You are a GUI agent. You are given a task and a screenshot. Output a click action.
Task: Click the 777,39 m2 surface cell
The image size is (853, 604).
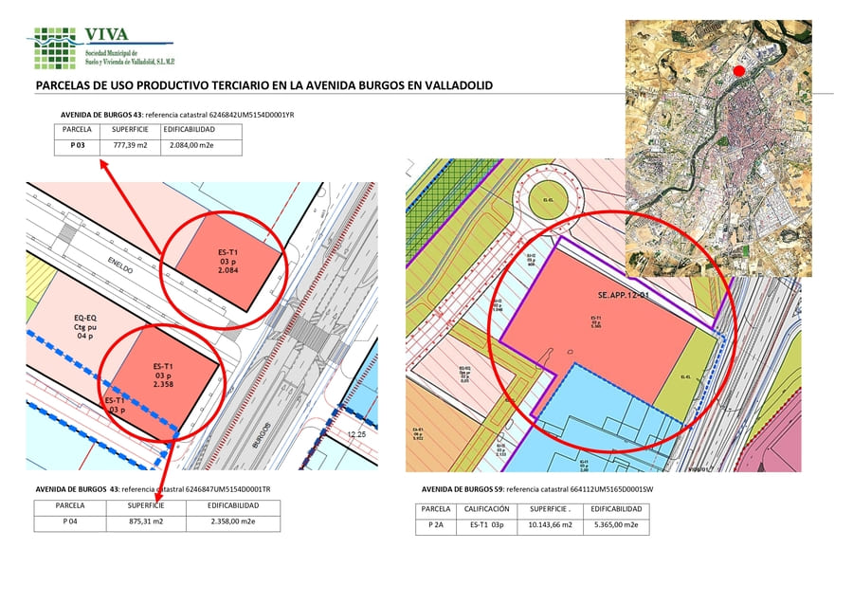[x=130, y=146]
